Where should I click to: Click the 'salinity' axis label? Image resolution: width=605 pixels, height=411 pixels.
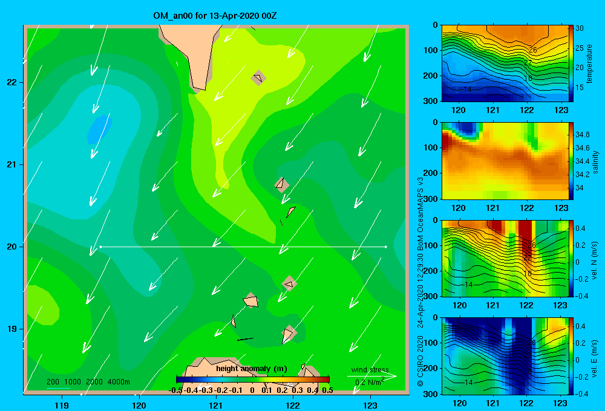(x=595, y=162)
